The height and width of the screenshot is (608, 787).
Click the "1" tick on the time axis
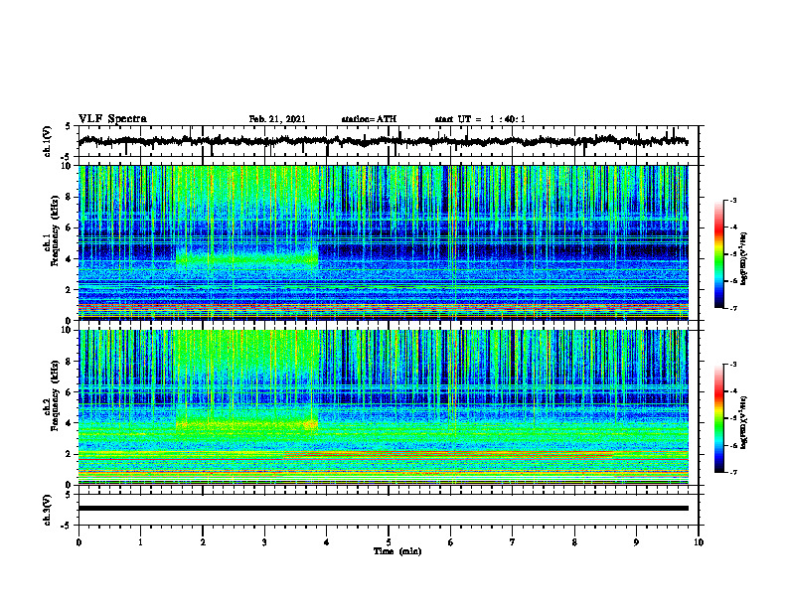(140, 542)
